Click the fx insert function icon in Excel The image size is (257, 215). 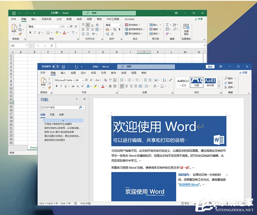52,46
